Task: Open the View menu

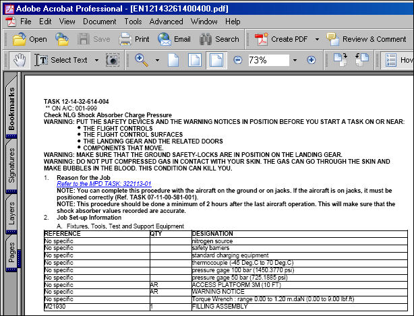Action: (67, 22)
